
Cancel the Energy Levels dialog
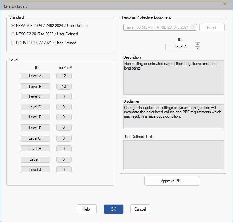pos(140,209)
